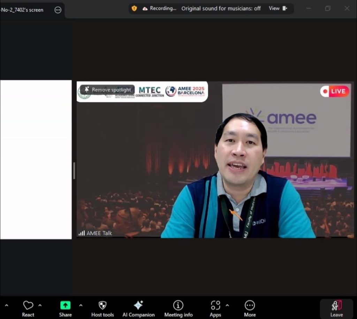
Task: Click the divider handle beside shared screen
Action: 74,171
